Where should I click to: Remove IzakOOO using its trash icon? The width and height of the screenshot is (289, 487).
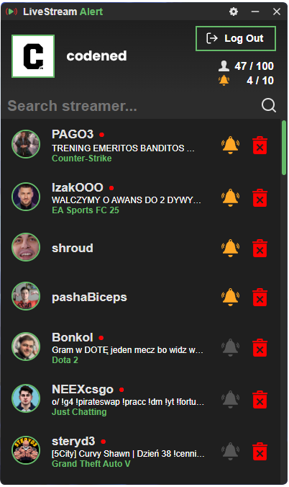coord(260,198)
